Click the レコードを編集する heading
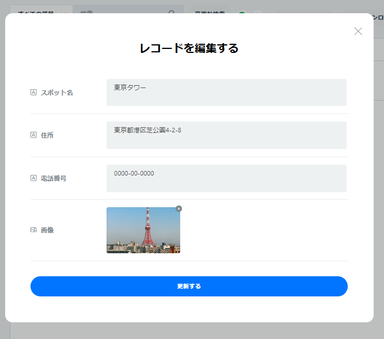Viewport: 384px width, 339px height. (189, 48)
